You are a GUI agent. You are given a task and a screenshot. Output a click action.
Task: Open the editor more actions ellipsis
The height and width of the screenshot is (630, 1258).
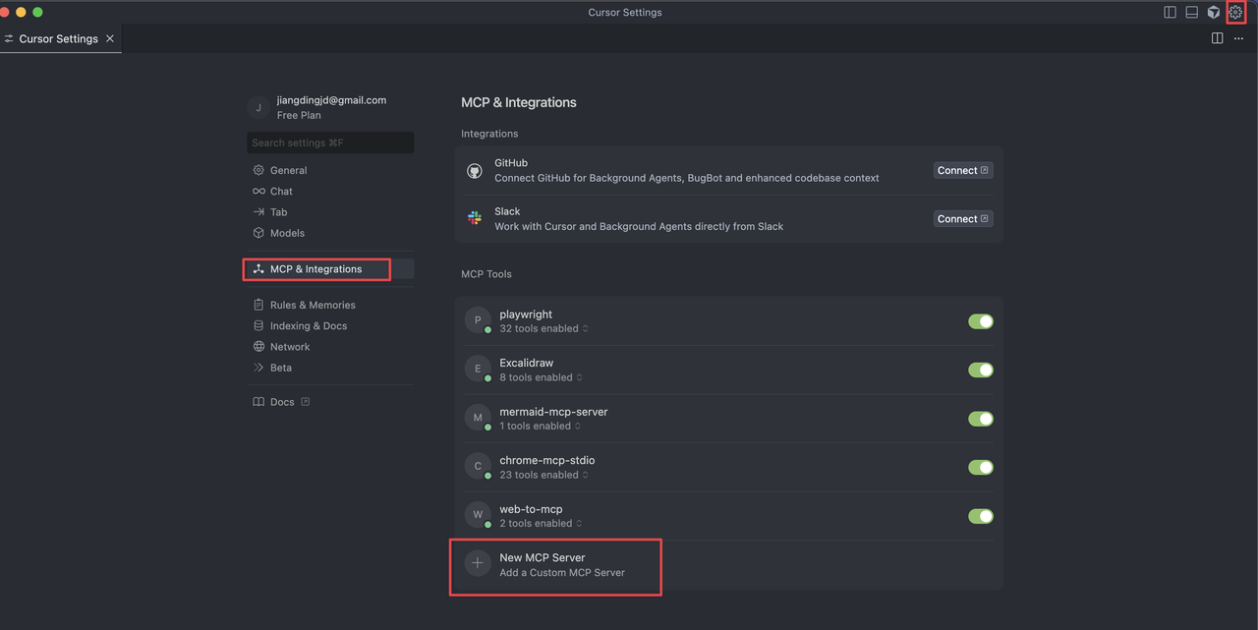(1238, 38)
